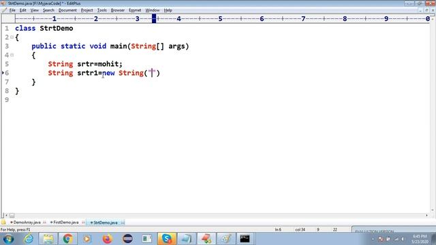Open the Browser menu
This screenshot has height=245, width=436.
click(118, 10)
